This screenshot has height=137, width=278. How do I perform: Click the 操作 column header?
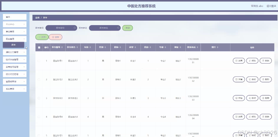[252, 48]
